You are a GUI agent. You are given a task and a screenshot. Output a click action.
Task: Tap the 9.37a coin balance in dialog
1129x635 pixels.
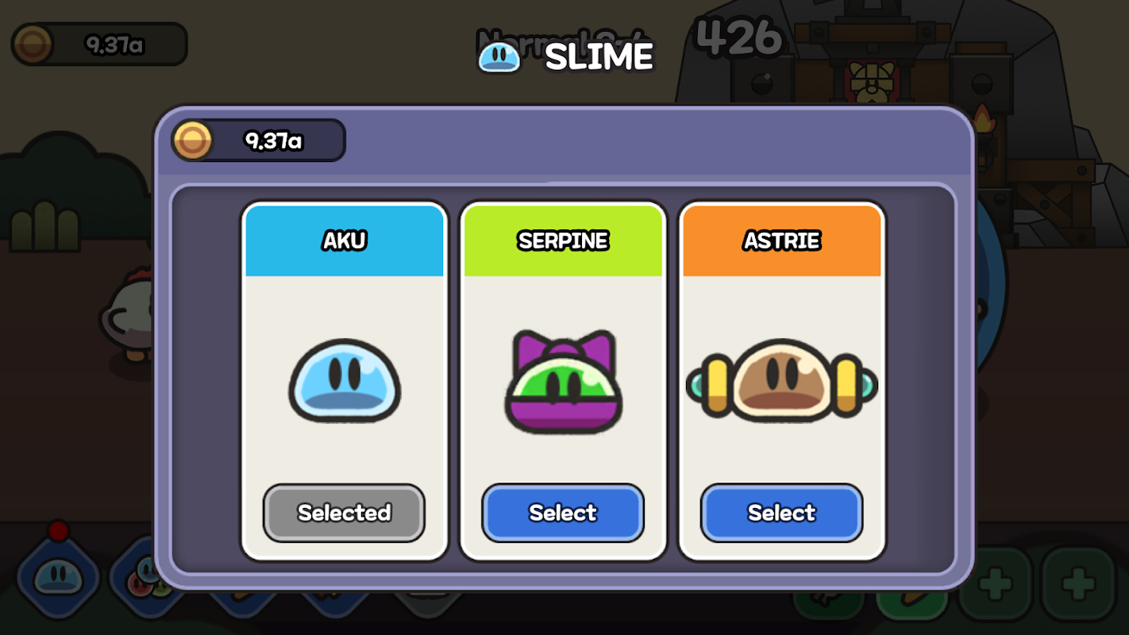pos(273,141)
